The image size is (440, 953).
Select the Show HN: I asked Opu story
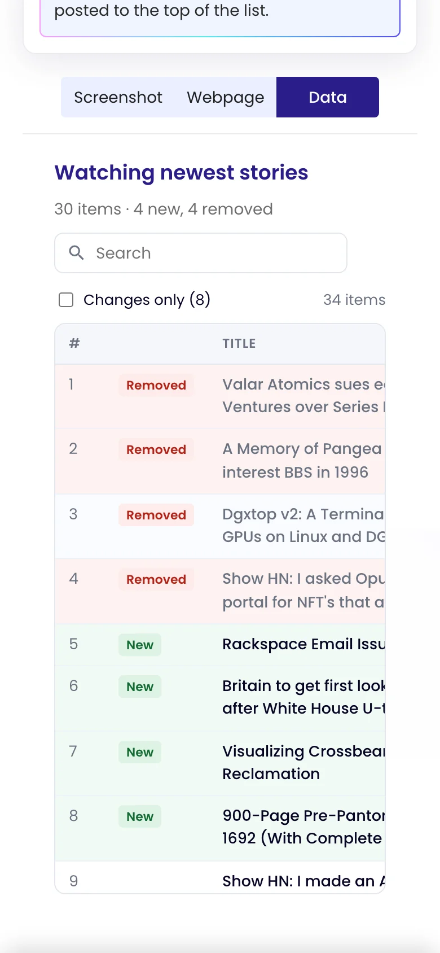tap(303, 590)
